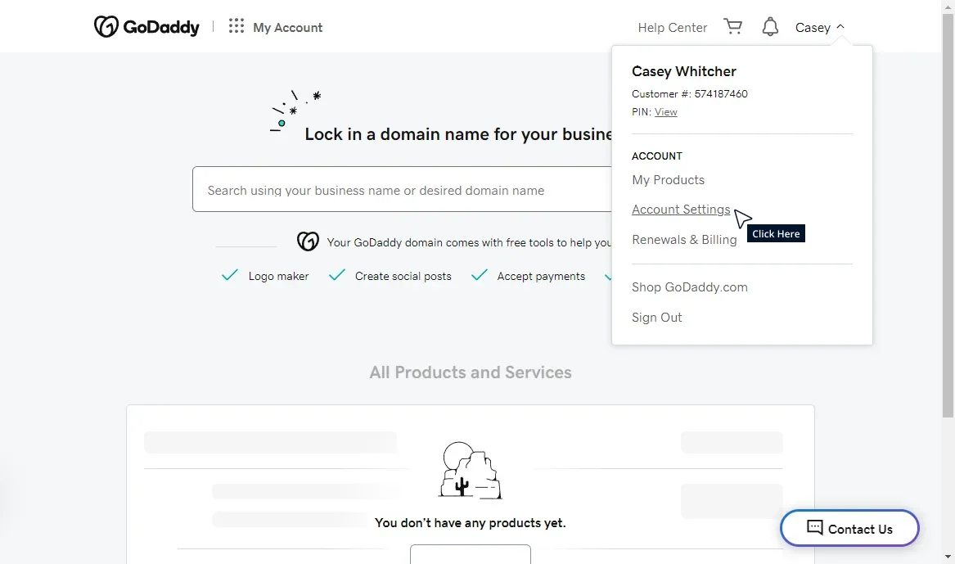The image size is (955, 564).
Task: Select My Products from account menu
Action: point(668,179)
